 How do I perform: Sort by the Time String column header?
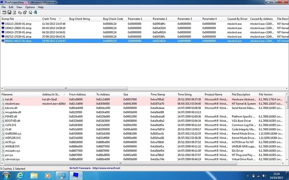(190, 94)
